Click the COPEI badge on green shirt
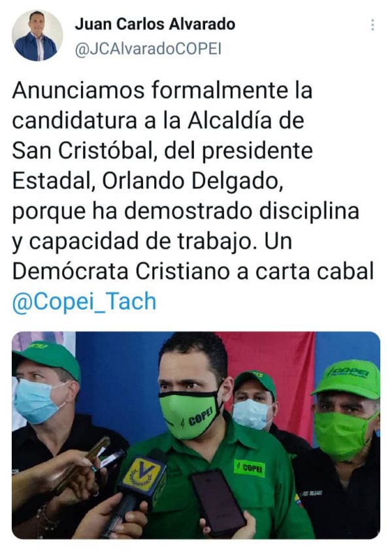The height and width of the screenshot is (550, 392). pyautogui.click(x=249, y=468)
